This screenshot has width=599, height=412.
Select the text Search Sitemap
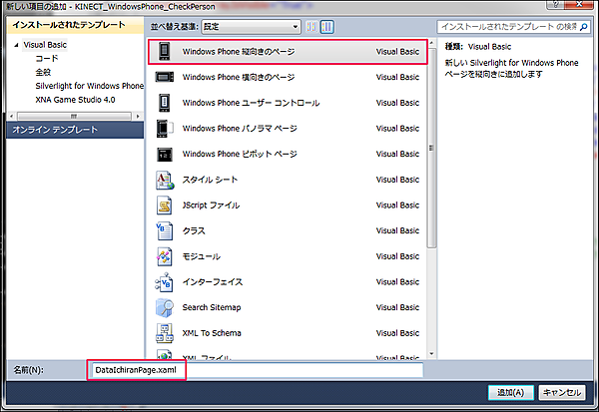212,307
